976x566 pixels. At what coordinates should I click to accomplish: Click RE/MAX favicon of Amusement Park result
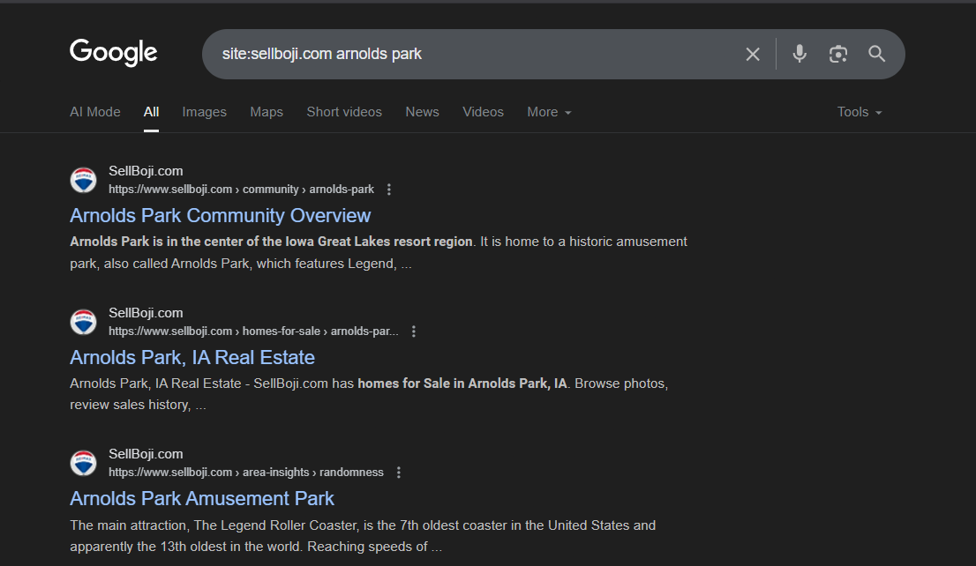click(x=83, y=463)
